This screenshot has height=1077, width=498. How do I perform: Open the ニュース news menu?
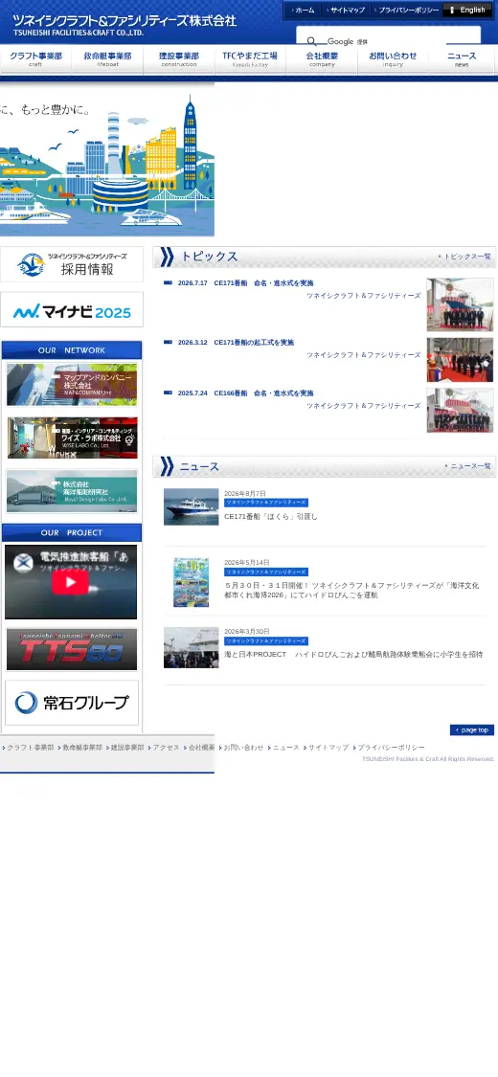[462, 59]
